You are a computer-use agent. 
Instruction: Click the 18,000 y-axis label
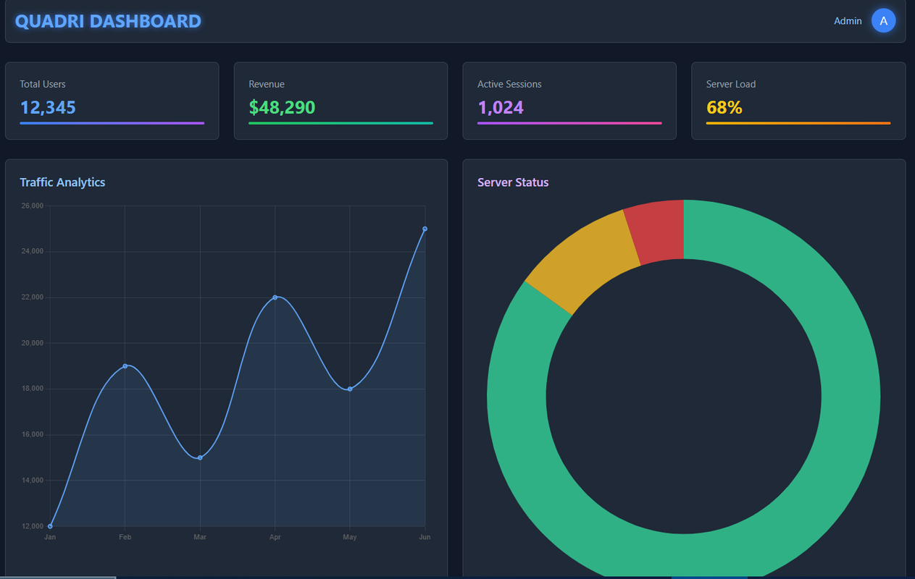click(x=33, y=389)
